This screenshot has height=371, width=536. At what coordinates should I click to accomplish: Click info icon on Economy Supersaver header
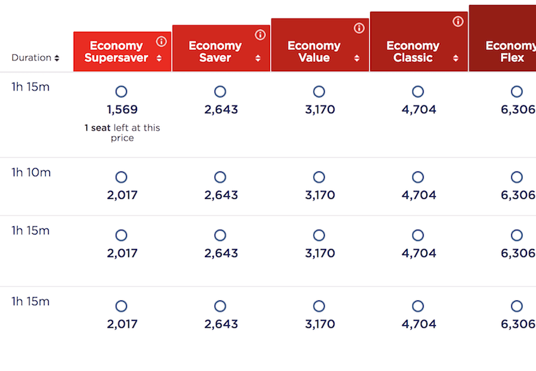161,42
